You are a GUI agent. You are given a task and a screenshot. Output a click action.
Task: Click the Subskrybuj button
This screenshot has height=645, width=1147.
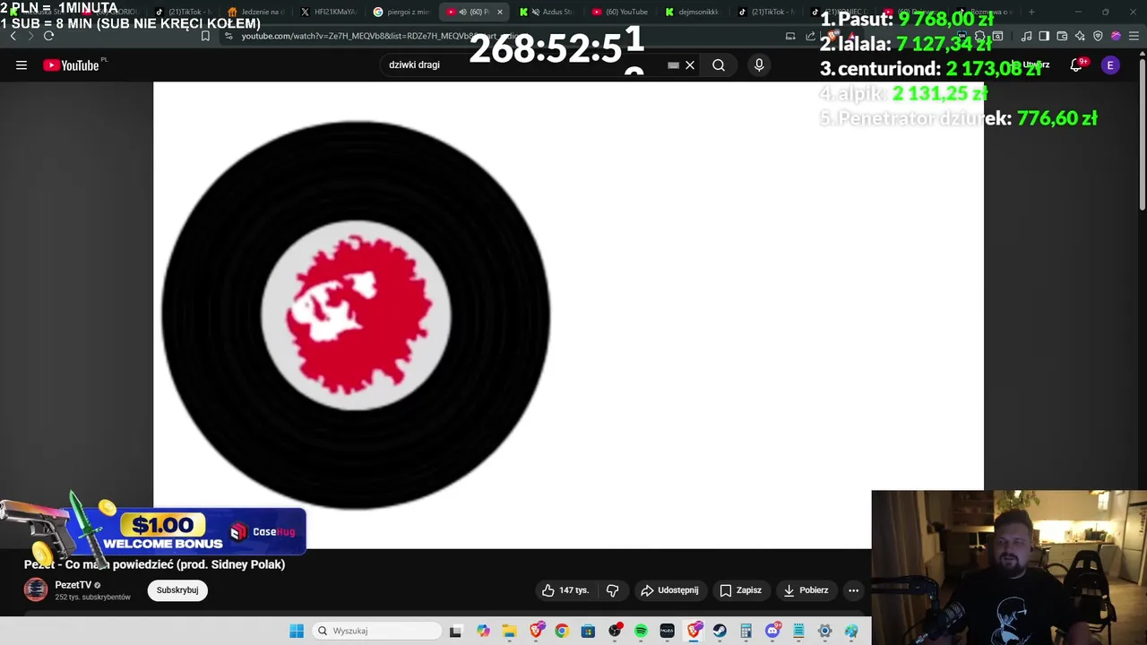click(x=177, y=590)
